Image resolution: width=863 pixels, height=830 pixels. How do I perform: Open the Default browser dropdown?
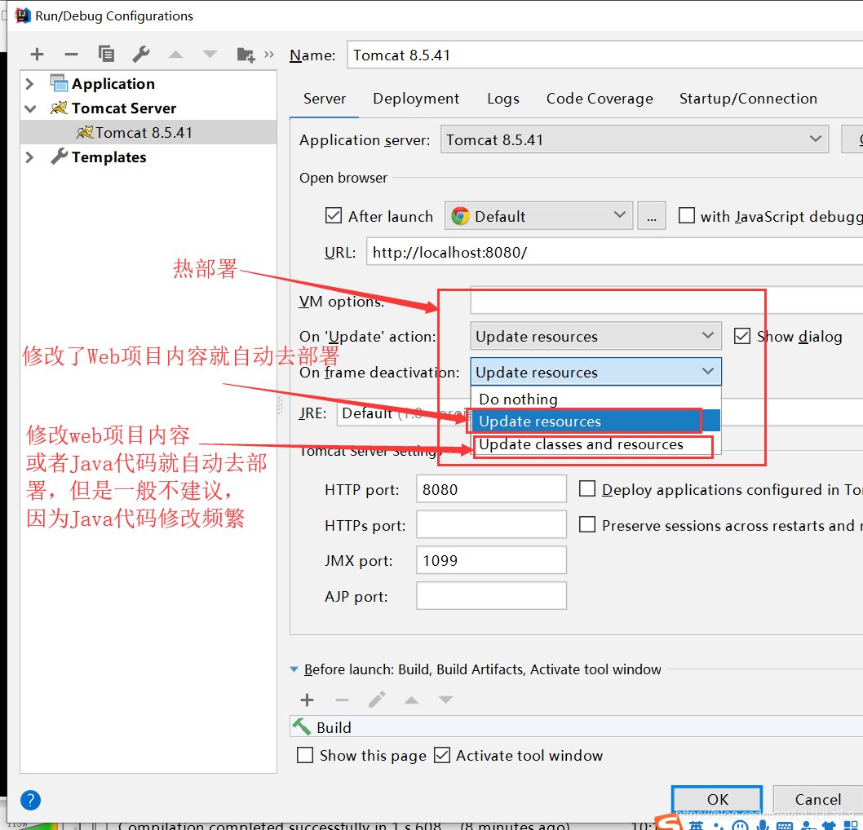point(539,215)
